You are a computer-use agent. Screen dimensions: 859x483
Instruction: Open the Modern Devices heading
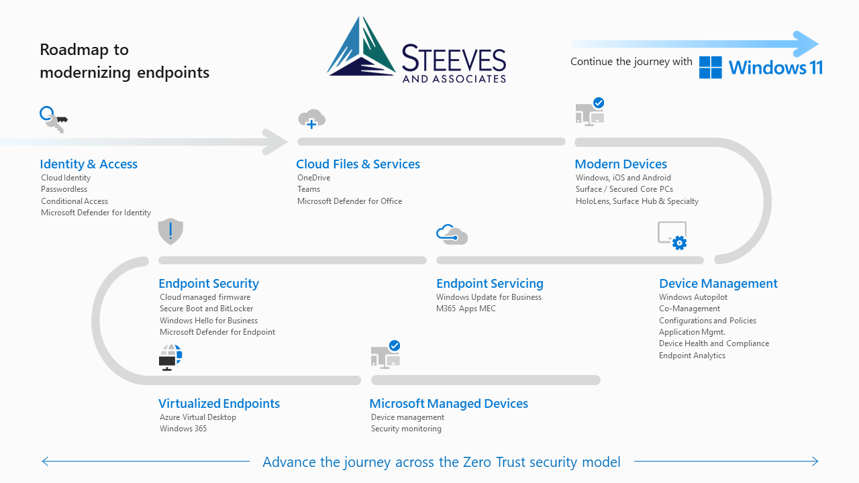point(621,164)
